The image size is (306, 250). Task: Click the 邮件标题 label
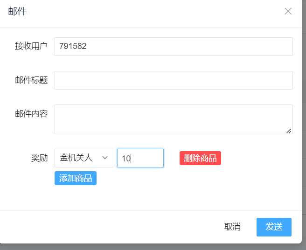31,80
